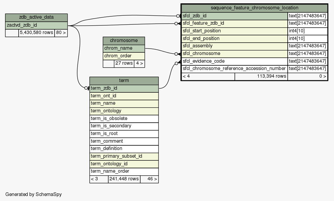Open the chromosome table title

click(124, 41)
